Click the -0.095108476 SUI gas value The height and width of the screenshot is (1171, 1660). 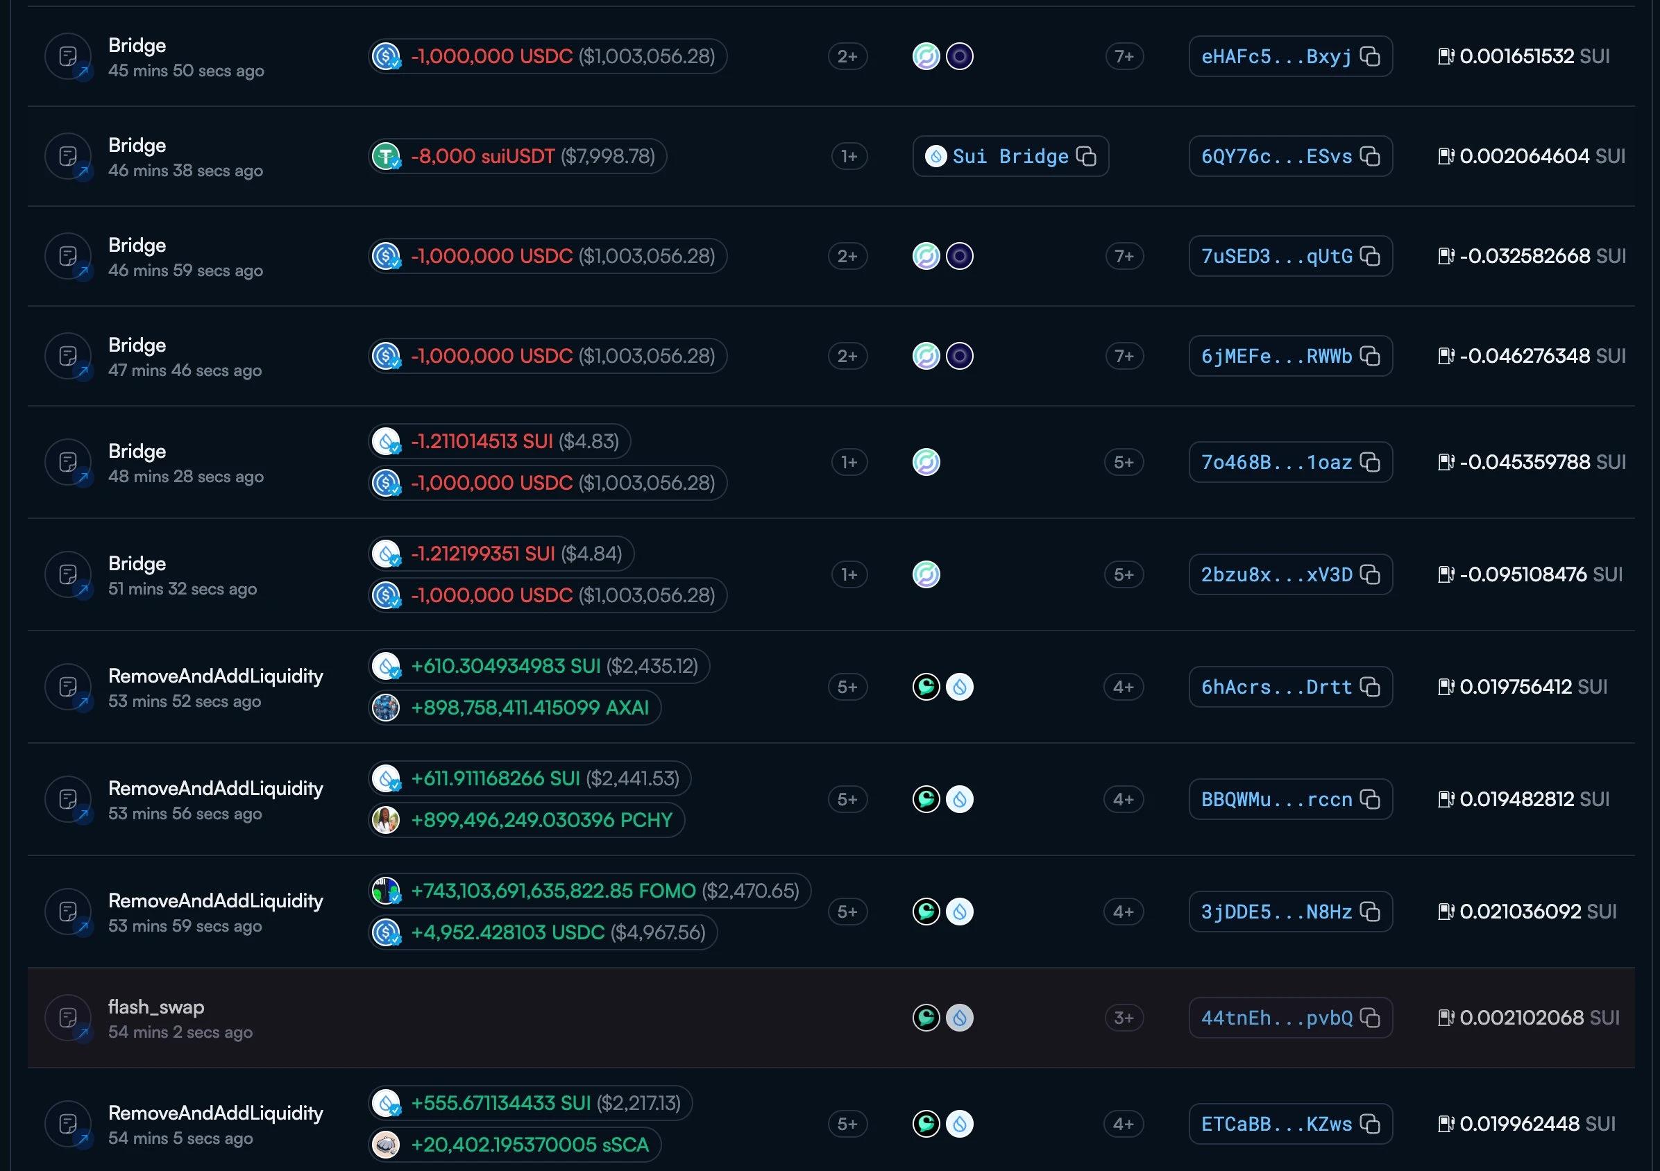[x=1541, y=574]
